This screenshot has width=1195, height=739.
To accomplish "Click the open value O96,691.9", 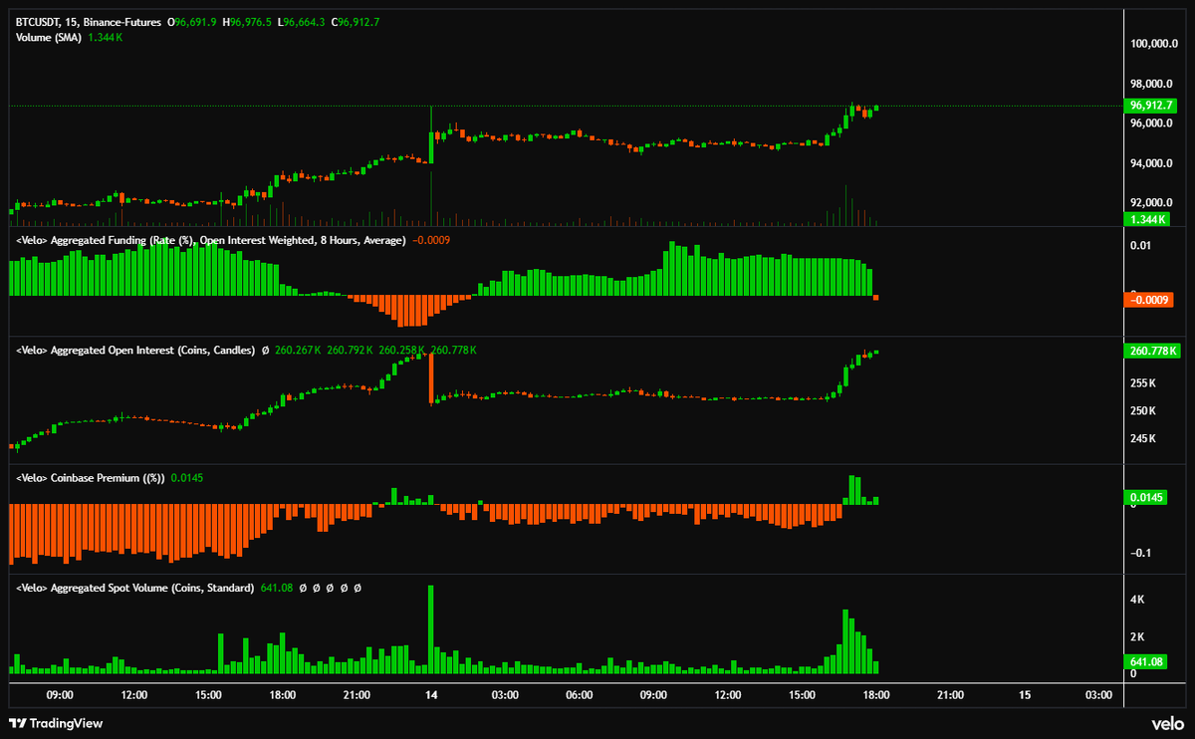I will pos(191,21).
